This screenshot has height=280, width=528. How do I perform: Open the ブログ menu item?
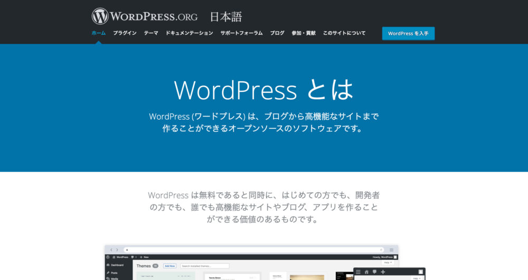pos(277,33)
